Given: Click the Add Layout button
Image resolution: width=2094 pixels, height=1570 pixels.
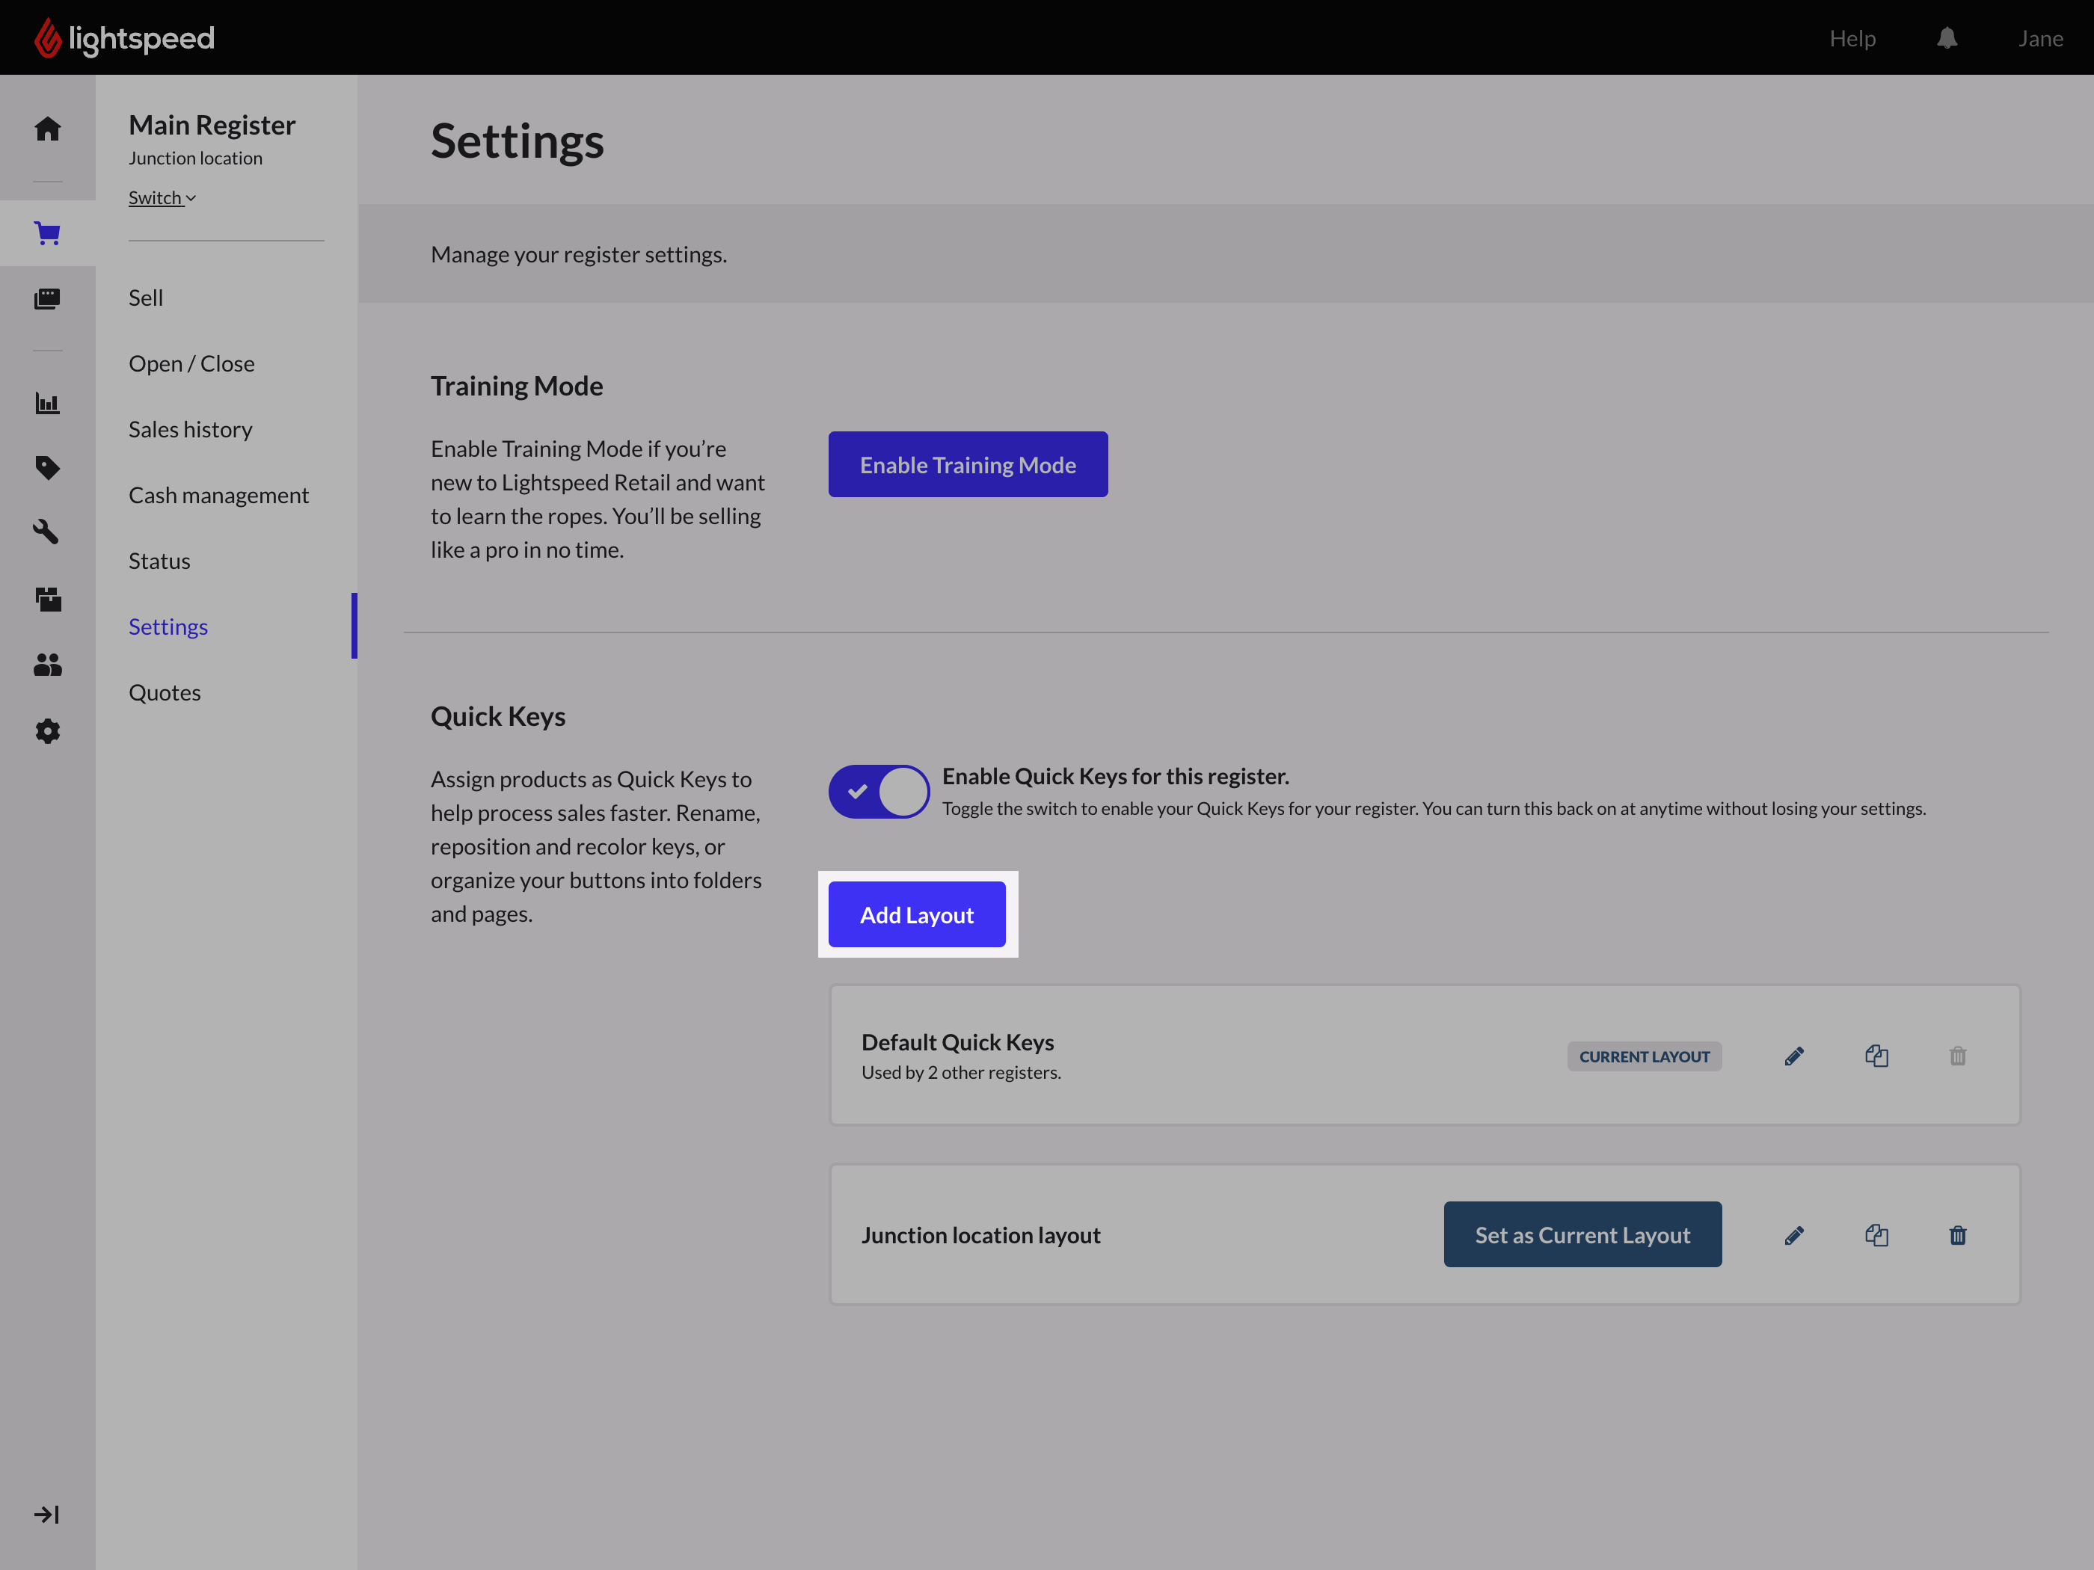Looking at the screenshot, I should click(916, 914).
